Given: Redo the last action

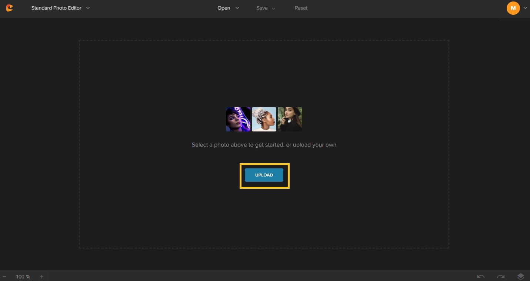Looking at the screenshot, I should tap(501, 277).
